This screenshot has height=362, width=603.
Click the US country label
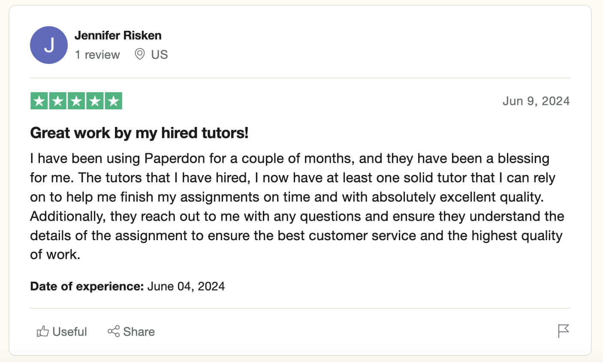(x=160, y=55)
